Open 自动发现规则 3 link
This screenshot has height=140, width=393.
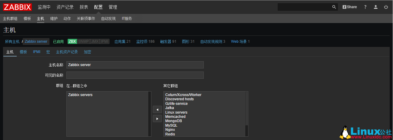pyautogui.click(x=213, y=42)
